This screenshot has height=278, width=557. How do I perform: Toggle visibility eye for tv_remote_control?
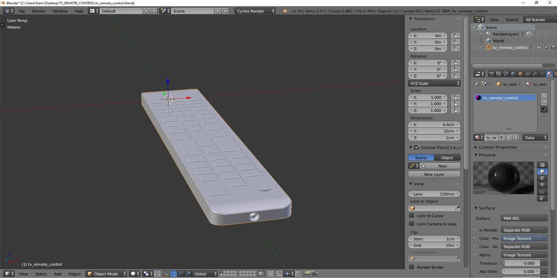point(539,47)
